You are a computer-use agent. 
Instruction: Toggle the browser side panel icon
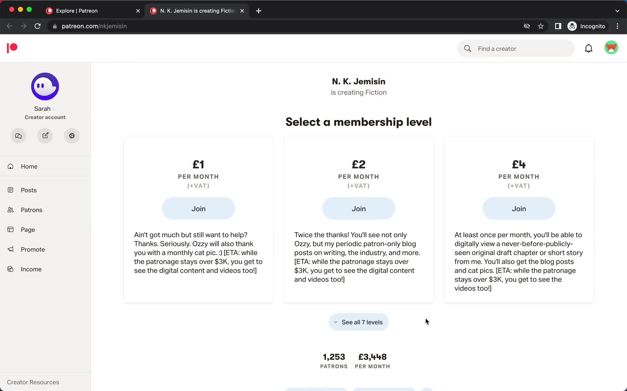pyautogui.click(x=558, y=26)
